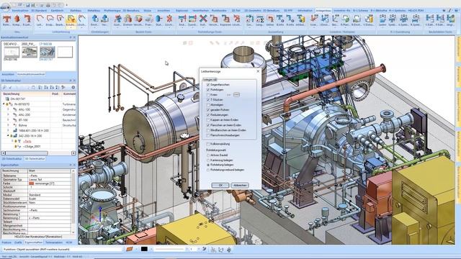461x259 pixels.
Task: Enable the Knien checkbox
Action: tap(208, 94)
